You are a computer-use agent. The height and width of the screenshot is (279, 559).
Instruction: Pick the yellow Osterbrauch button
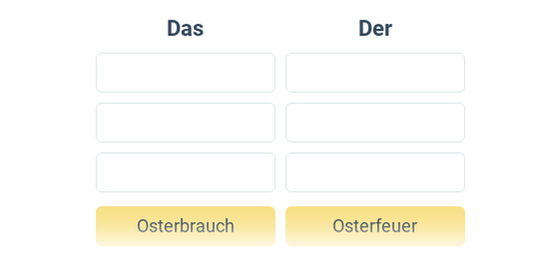(x=185, y=226)
